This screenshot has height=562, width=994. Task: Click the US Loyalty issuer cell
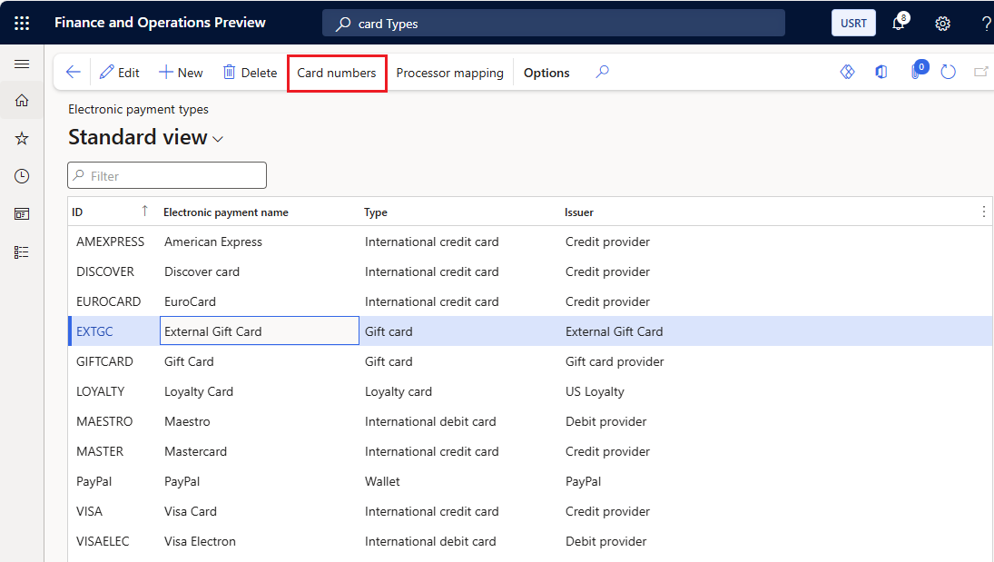coord(595,391)
